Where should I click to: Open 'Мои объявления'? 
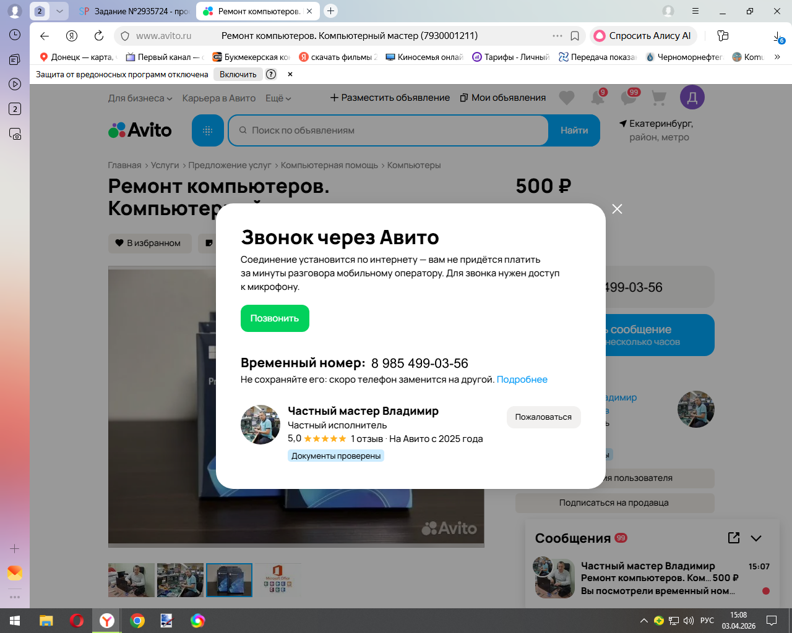coord(503,98)
